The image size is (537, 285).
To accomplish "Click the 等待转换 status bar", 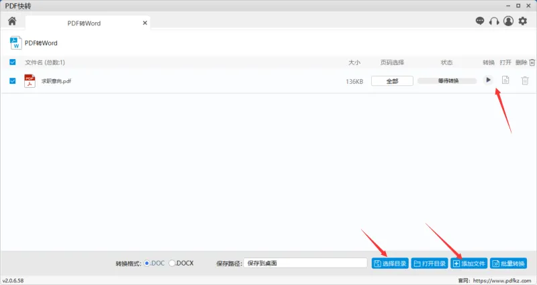I will click(x=447, y=80).
